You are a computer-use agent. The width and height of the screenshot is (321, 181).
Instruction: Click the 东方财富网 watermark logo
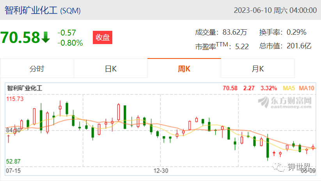(x=285, y=102)
